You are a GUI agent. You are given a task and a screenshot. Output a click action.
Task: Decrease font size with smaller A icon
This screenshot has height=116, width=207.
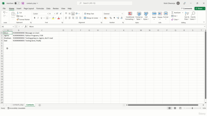pyautogui.click(x=61, y=14)
